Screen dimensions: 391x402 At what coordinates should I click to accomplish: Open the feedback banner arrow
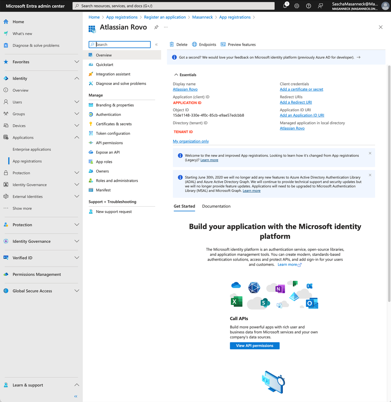coord(358,57)
